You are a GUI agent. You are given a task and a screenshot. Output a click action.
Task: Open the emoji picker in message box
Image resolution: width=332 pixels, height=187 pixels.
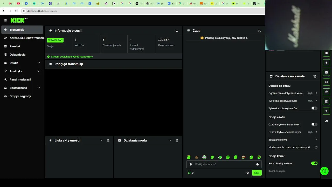coord(257,164)
